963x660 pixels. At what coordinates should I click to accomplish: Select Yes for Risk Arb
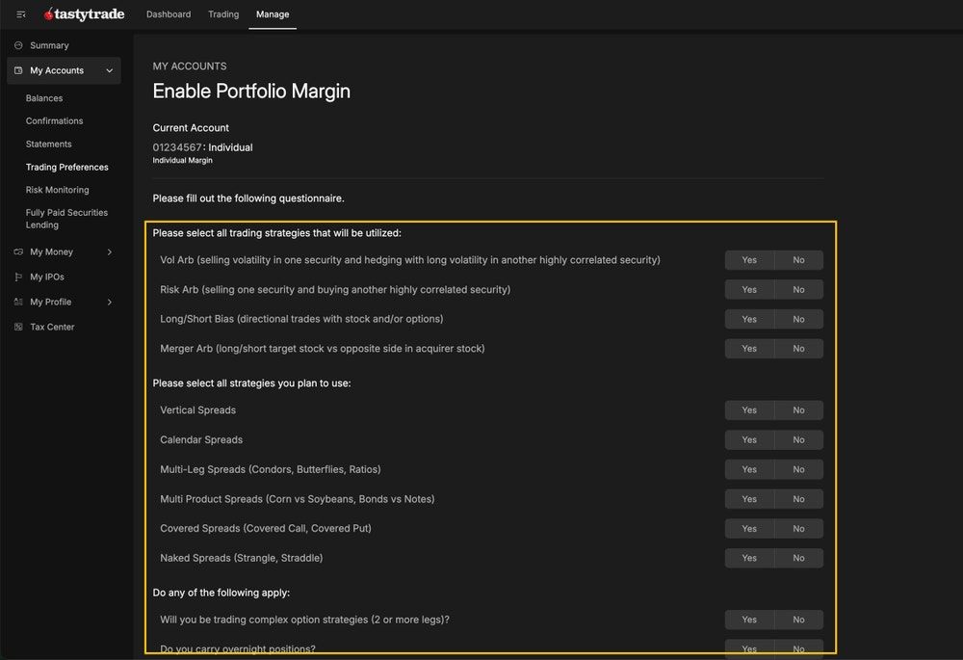pyautogui.click(x=749, y=289)
